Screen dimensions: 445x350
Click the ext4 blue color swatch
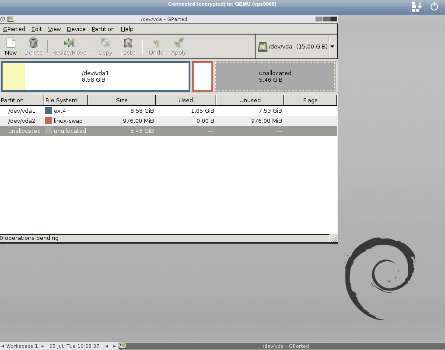click(x=49, y=111)
